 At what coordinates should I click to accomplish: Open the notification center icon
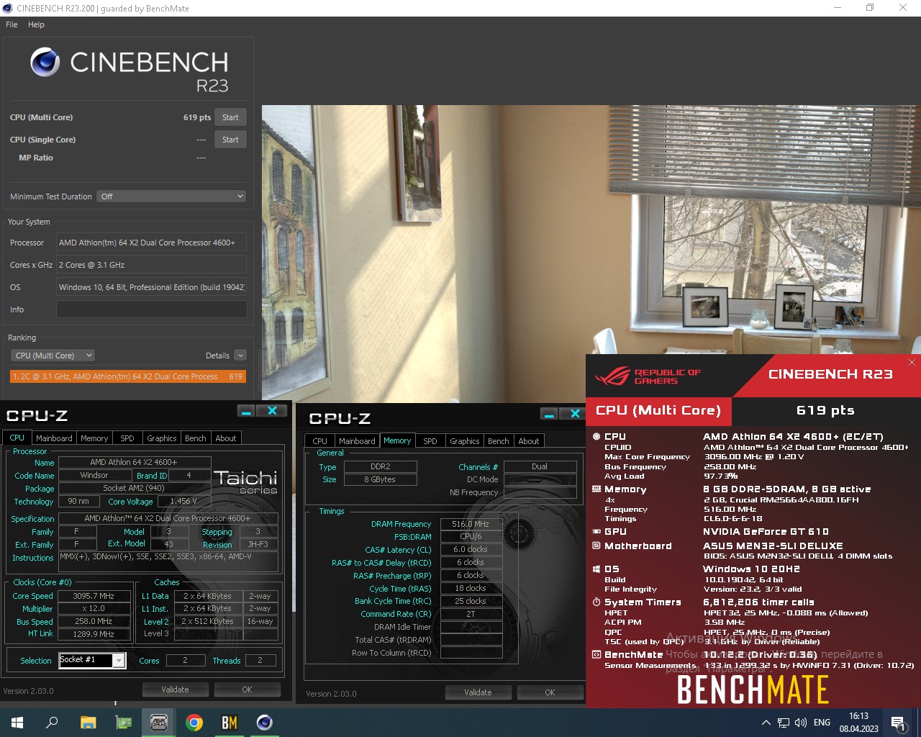coord(899,723)
